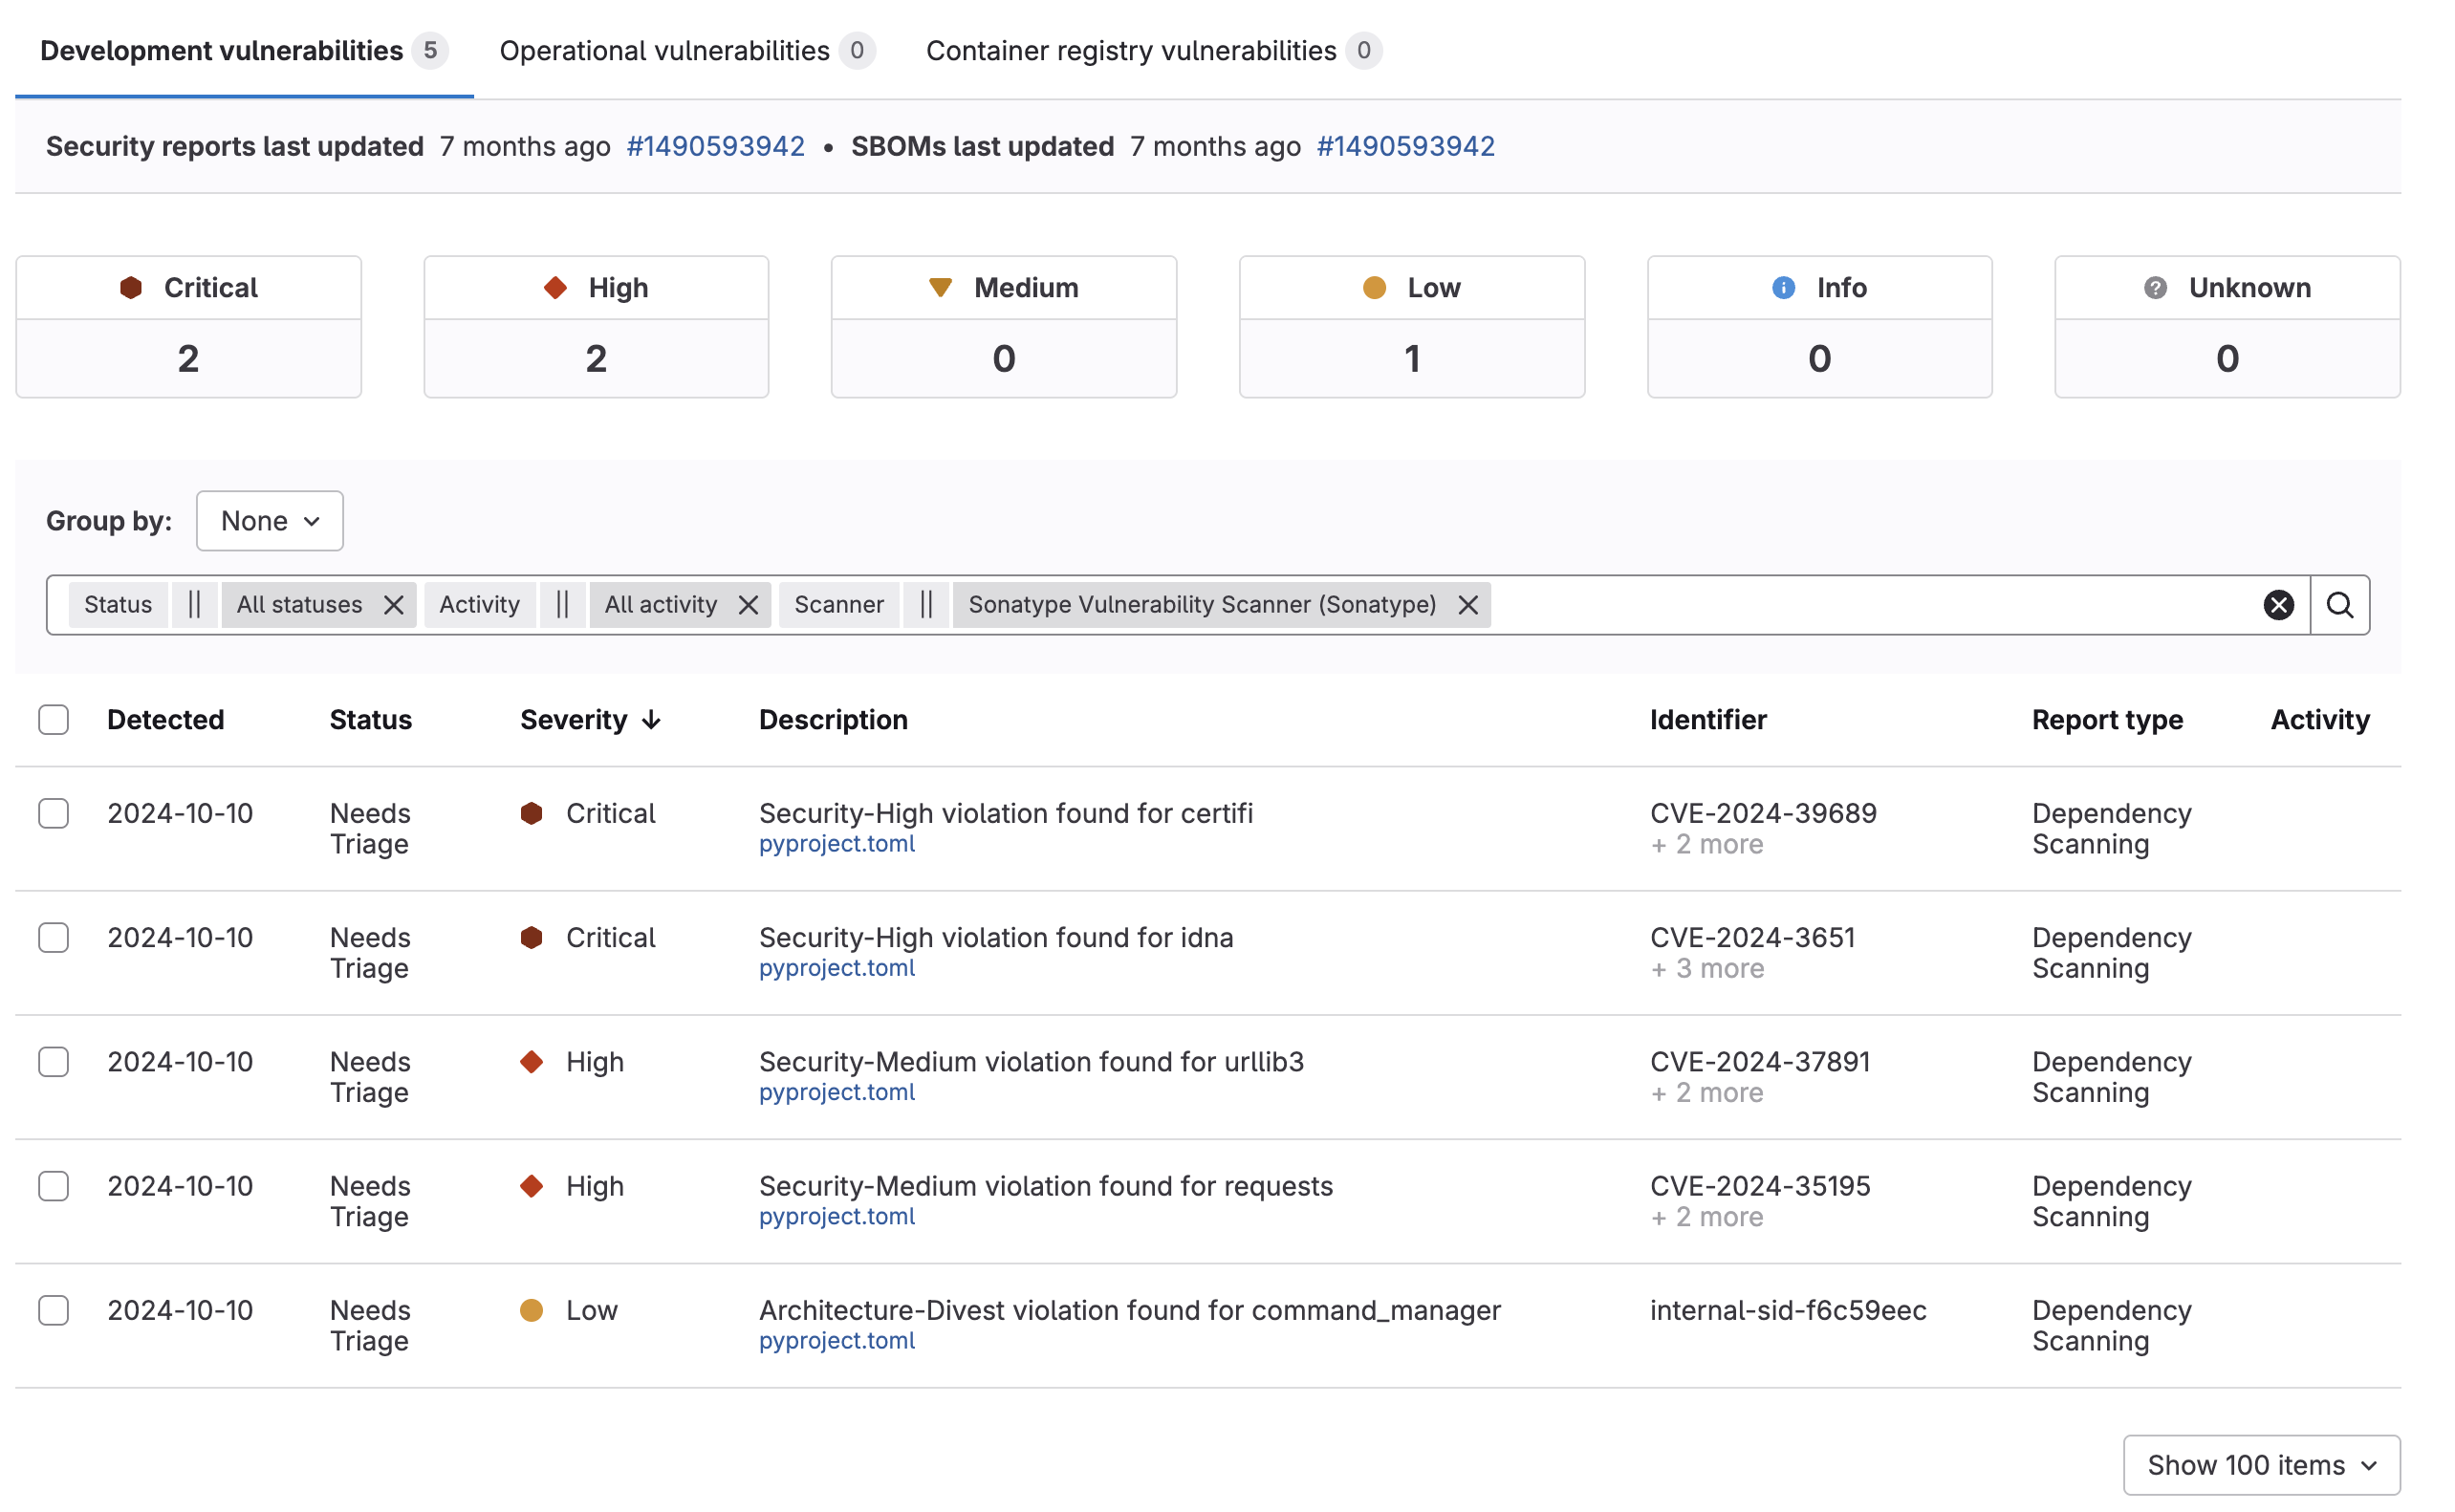This screenshot has height=1512, width=2455.
Task: Select the command_manager vulnerability row checkbox
Action: (54, 1310)
